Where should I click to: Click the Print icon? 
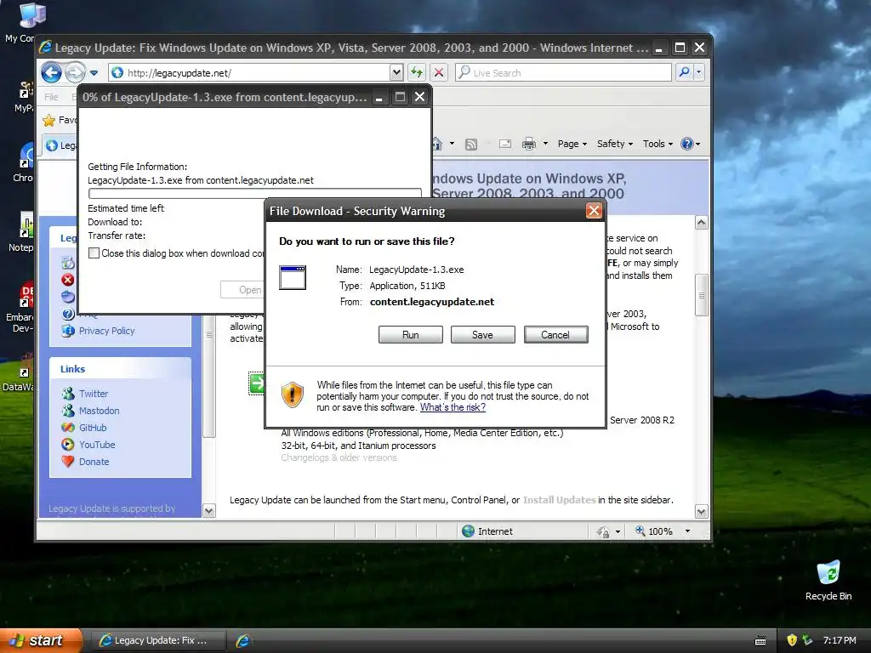529,144
